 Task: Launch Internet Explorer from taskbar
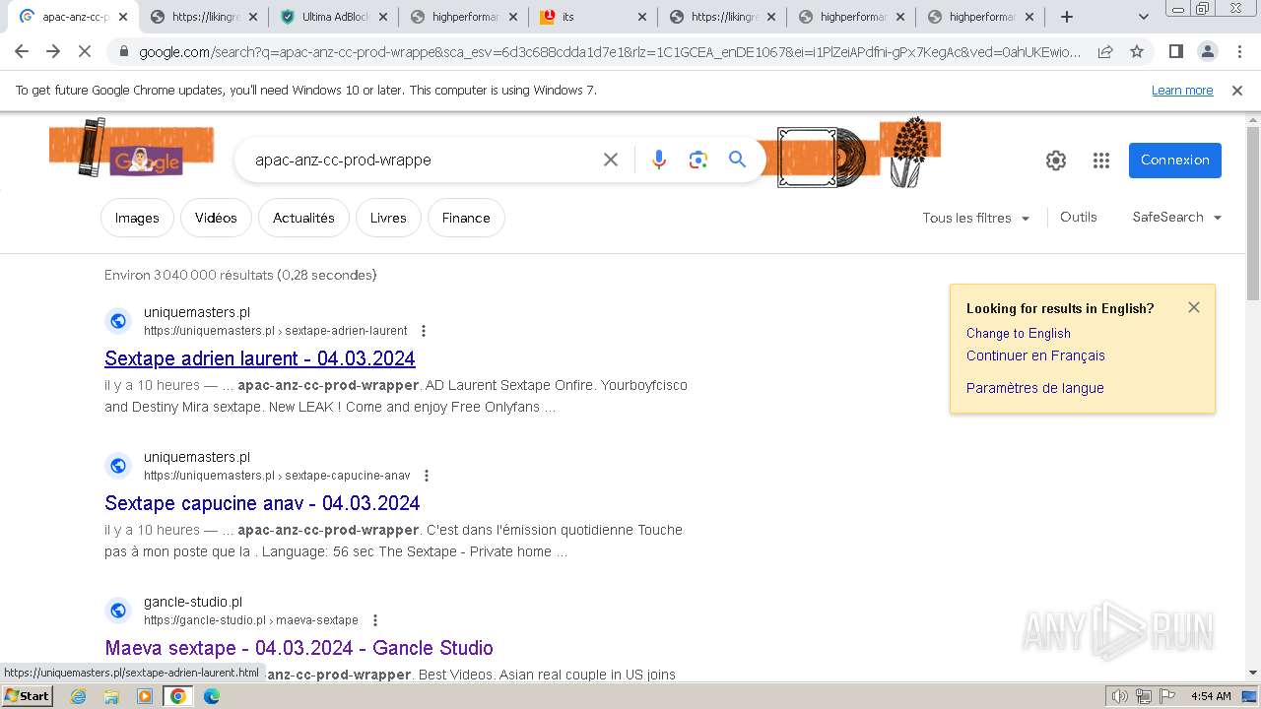click(79, 696)
